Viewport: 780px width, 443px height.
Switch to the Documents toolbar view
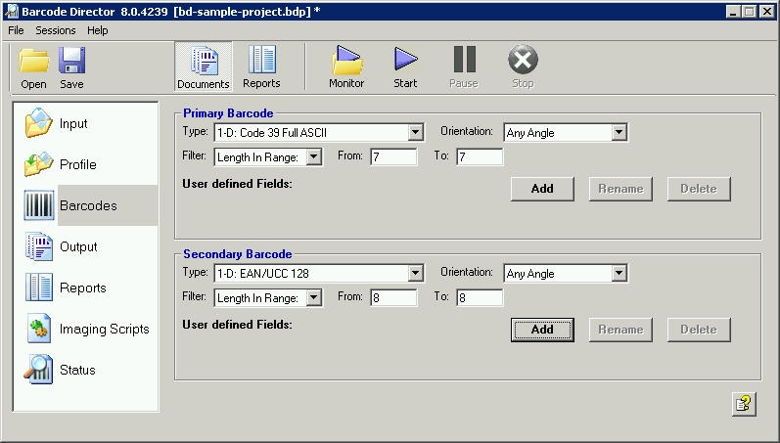point(204,65)
